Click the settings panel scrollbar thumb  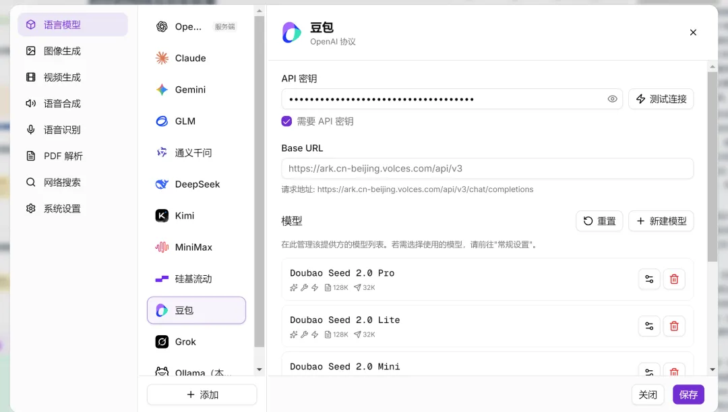click(712, 167)
